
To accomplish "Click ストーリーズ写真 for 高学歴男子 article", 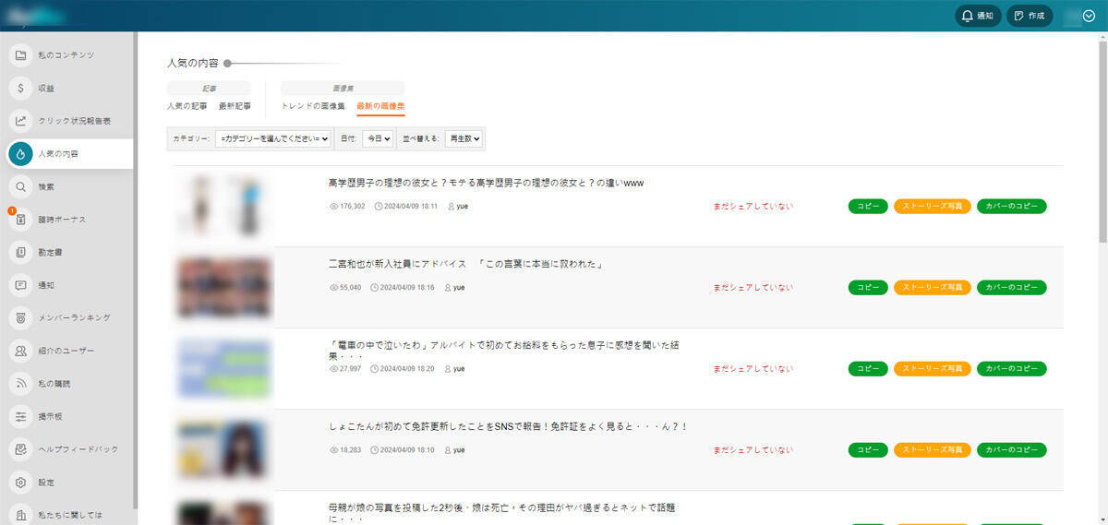I will pyautogui.click(x=933, y=207).
